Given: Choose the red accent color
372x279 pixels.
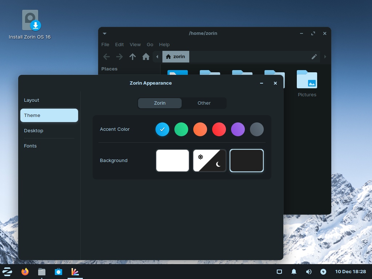Looking at the screenshot, I should pos(219,129).
